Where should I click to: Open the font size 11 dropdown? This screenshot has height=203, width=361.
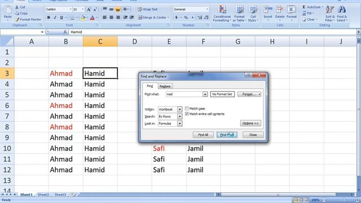[x=83, y=10]
